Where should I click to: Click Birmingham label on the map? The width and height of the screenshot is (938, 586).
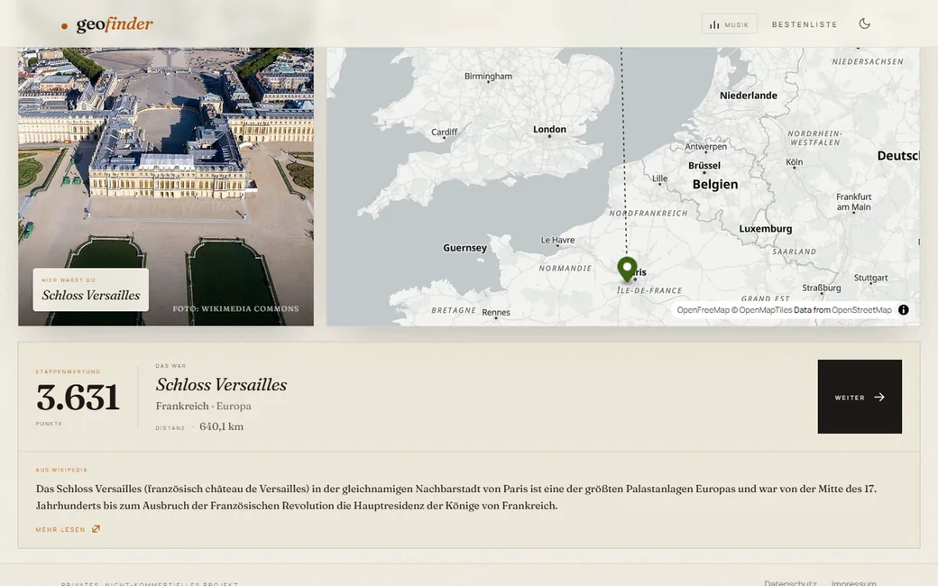click(488, 77)
